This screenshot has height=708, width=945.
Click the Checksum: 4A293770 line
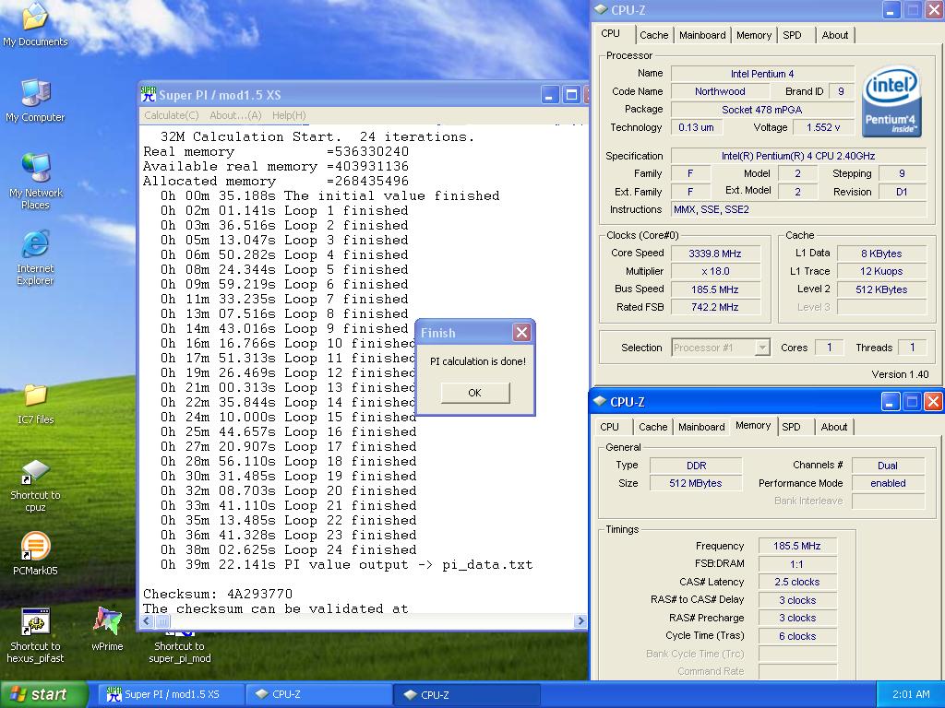click(x=218, y=595)
